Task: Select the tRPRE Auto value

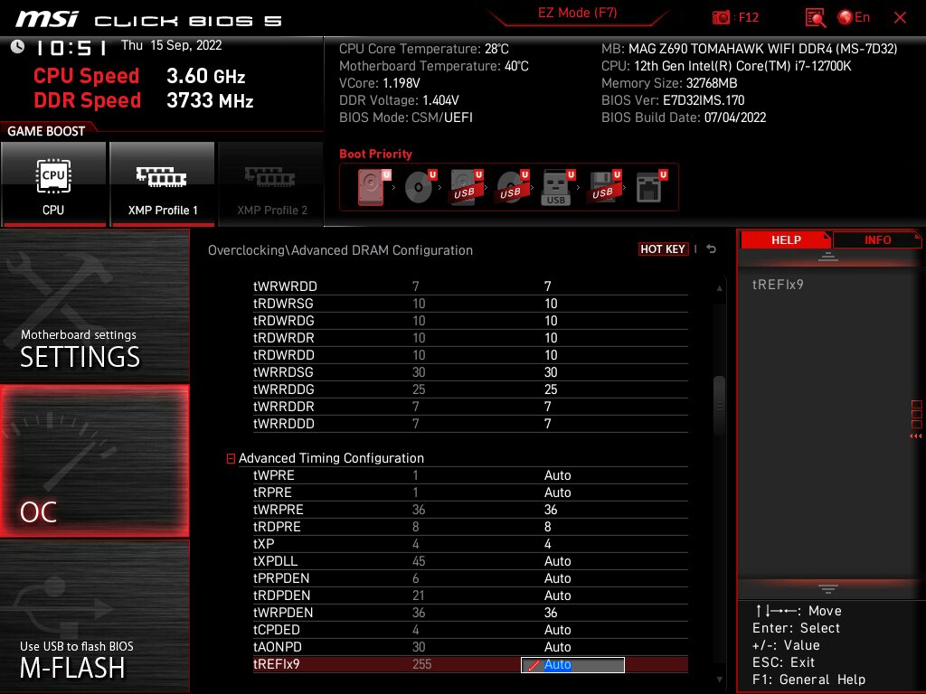Action: [557, 492]
